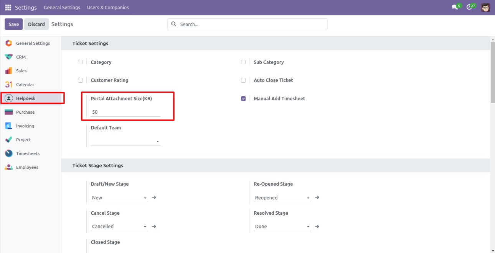Viewport: 495px width, 253px height.
Task: Select the Project settings tab label
Action: 23,140
